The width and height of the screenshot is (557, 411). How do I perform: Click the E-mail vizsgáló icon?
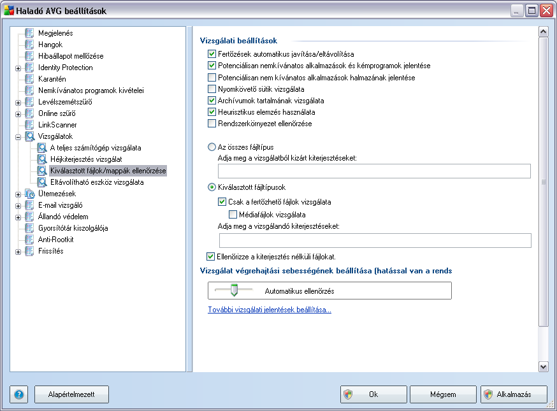(x=29, y=205)
